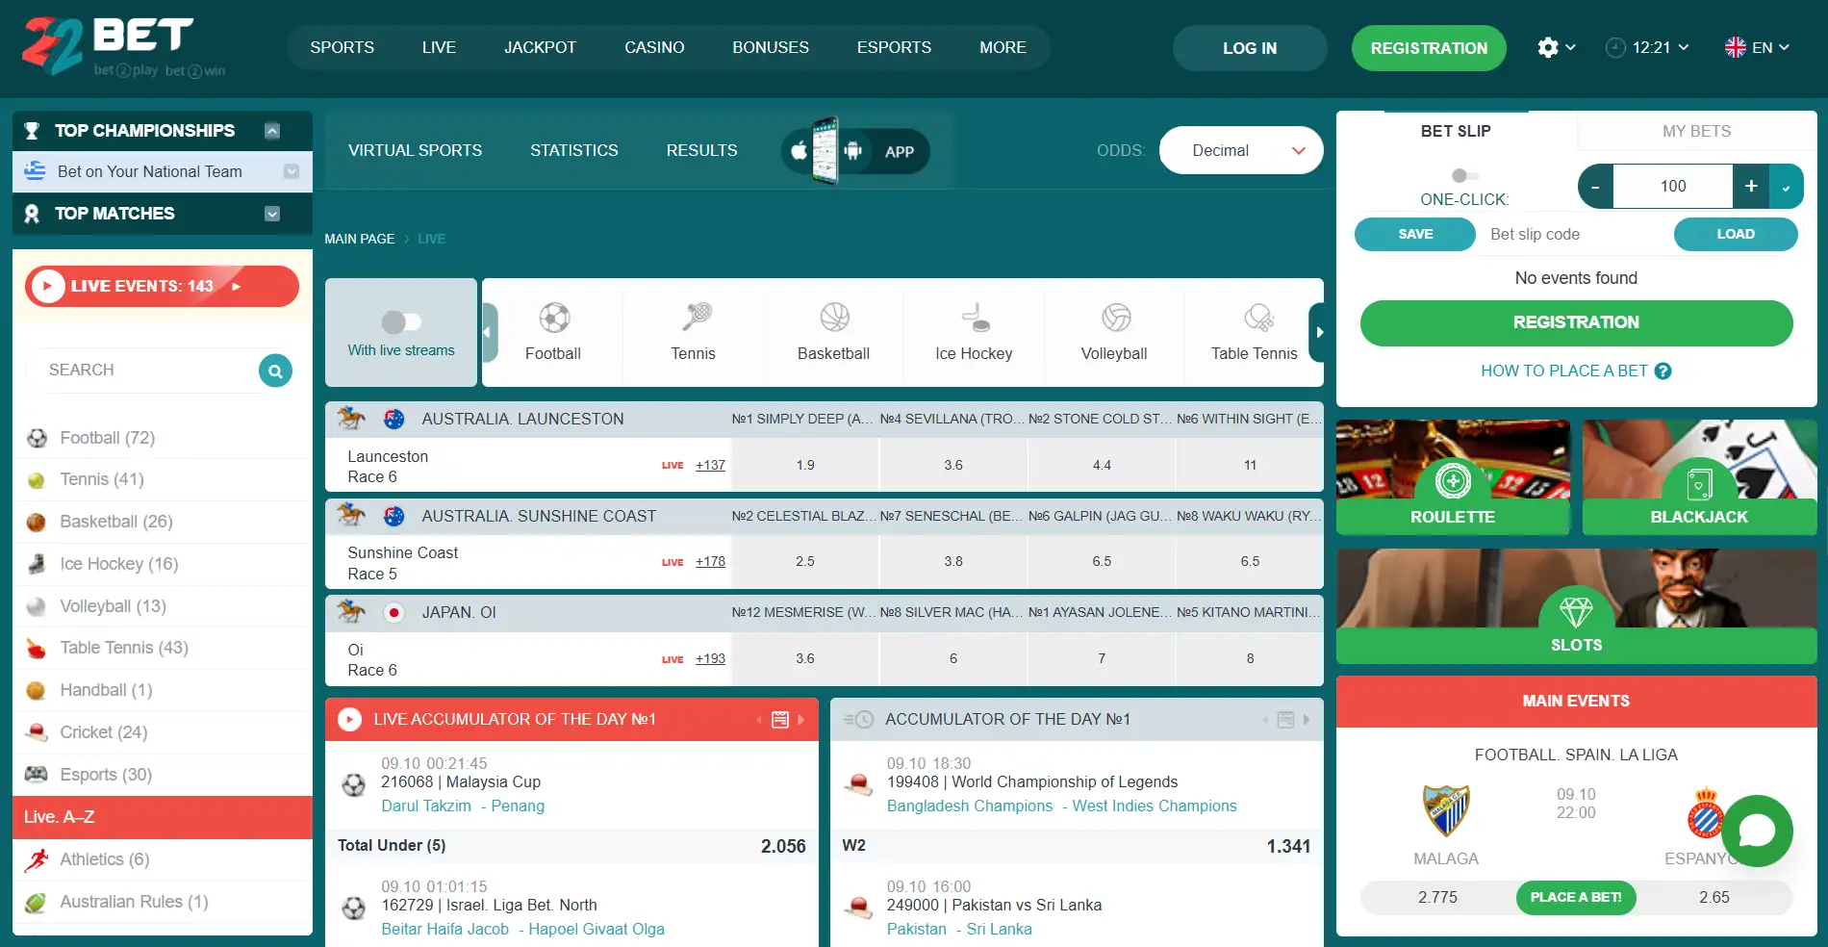Screen dimensions: 1828x947
Task: Click the header REGISTRATION button
Action: click(x=1429, y=48)
